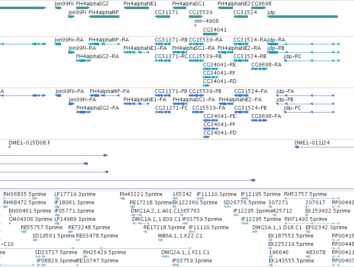Click EST RH36835.5prime label
Viewport: 354px width, 267px height.
[25, 194]
